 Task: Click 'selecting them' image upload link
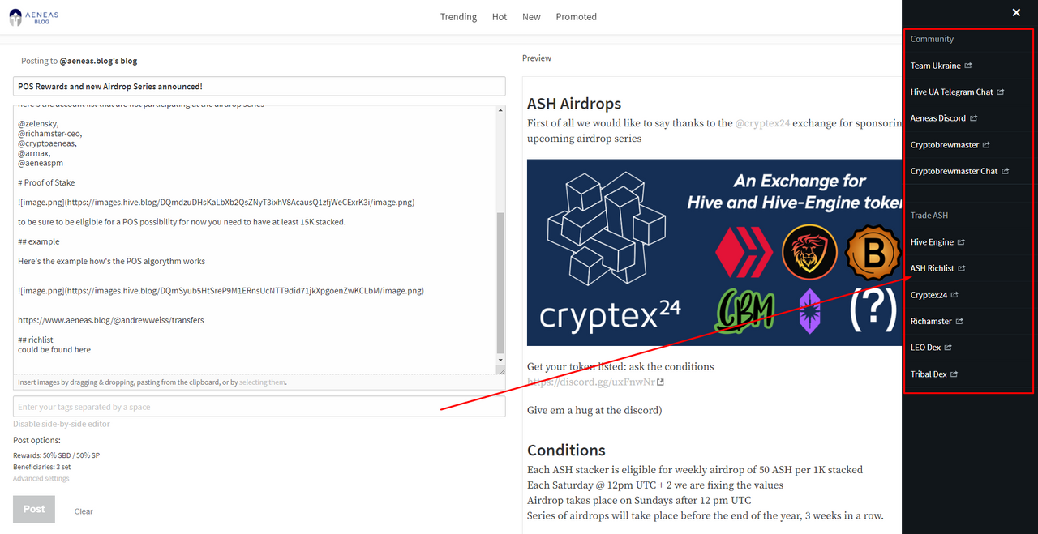262,382
